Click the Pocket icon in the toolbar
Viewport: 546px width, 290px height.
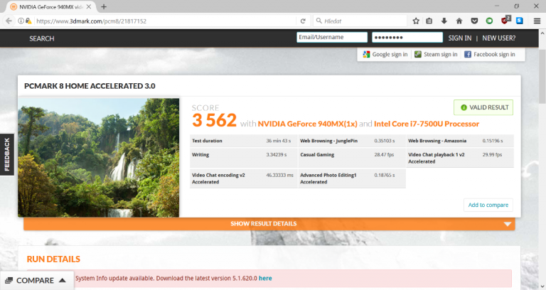(474, 21)
